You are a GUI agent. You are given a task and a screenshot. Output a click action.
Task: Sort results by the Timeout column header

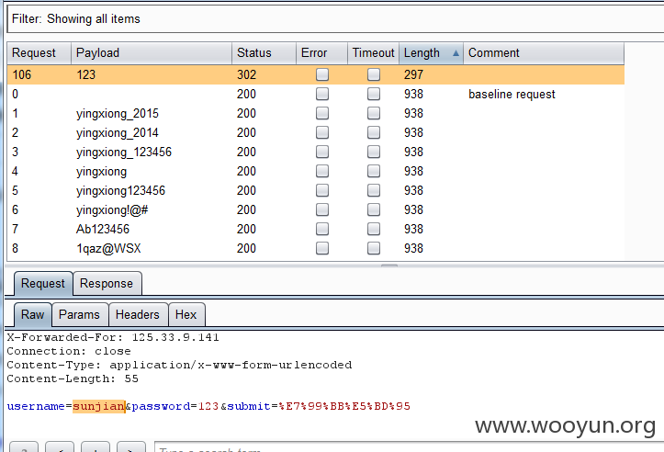(374, 53)
